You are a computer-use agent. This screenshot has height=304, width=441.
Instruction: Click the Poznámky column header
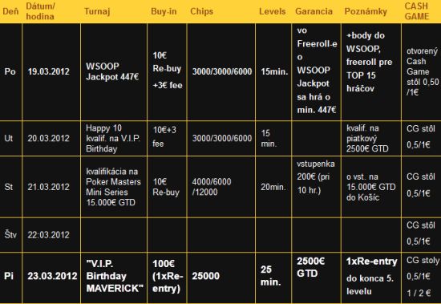[366, 11]
